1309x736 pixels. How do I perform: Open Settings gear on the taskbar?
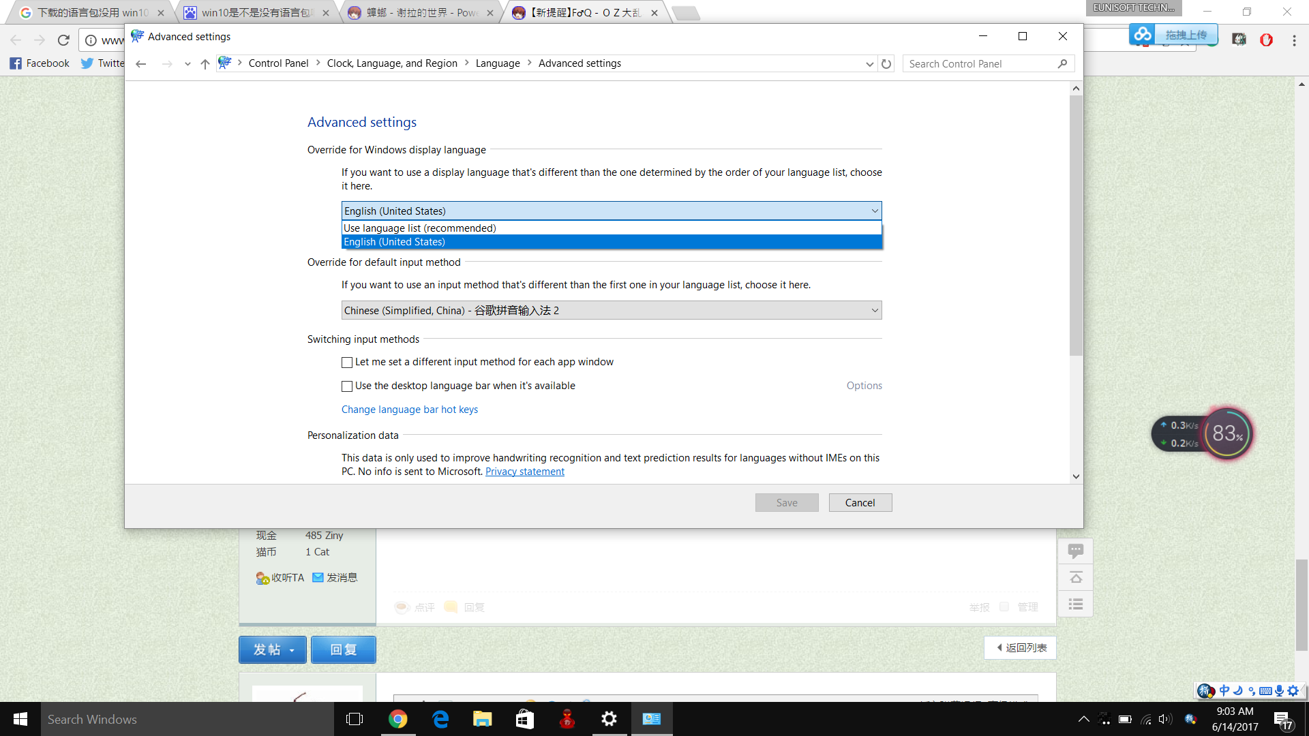(609, 719)
